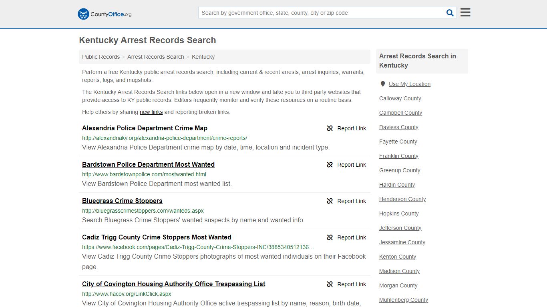Open the 'new links' sharing link
This screenshot has height=307, width=547.
point(151,112)
